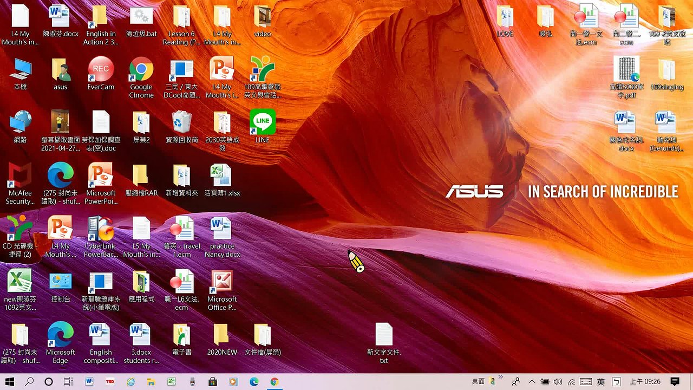693x390 pixels.
Task: Open the English in Action 2 folder shortcut
Action: pyautogui.click(x=101, y=25)
